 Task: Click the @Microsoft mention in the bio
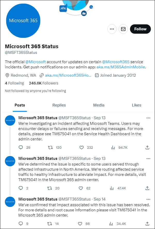pos(36,62)
